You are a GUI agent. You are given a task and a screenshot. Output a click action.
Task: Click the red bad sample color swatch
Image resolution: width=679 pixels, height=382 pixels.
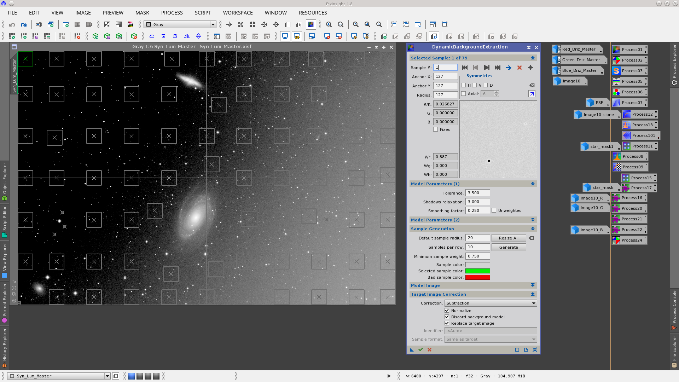point(478,277)
